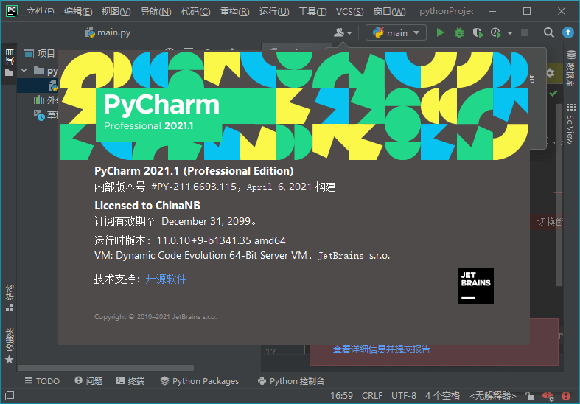This screenshot has height=404, width=580.
Task: Open the 运行(U) menu
Action: (x=273, y=12)
